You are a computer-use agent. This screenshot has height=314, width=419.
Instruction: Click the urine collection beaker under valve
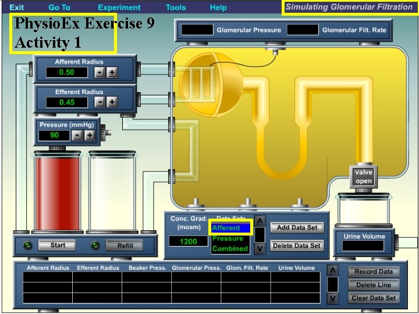pos(363,209)
